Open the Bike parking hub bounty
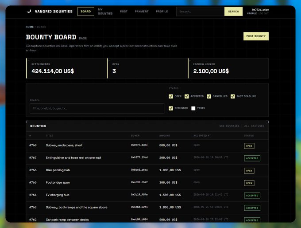 click(x=58, y=170)
